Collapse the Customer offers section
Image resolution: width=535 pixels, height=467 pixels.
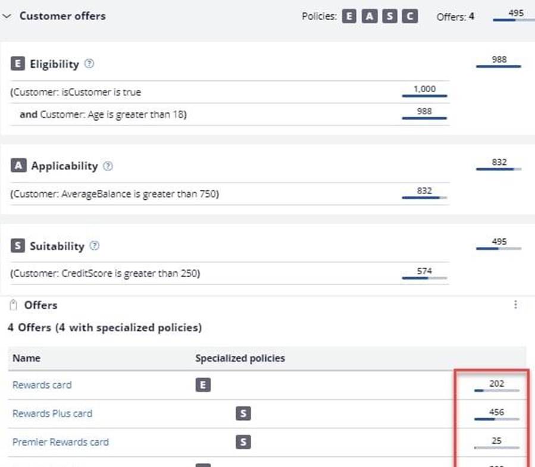click(x=7, y=17)
